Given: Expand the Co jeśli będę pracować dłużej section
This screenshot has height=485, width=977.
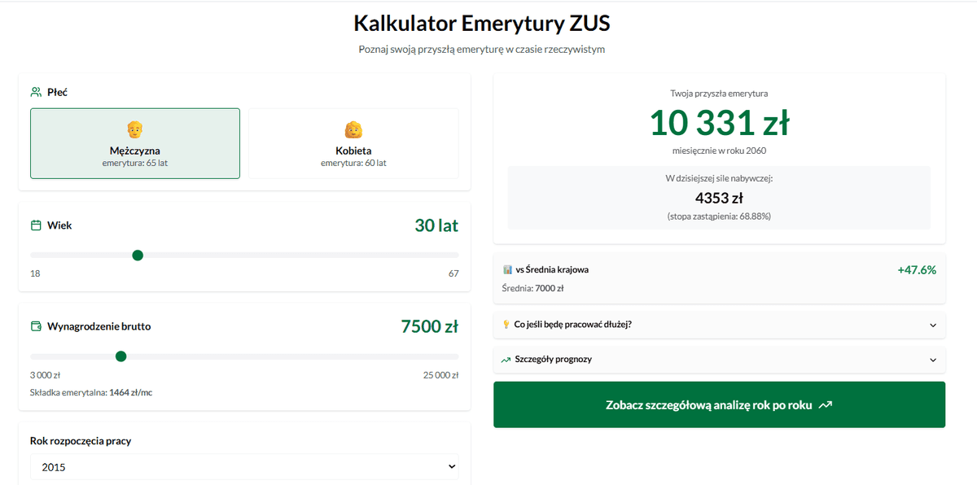Looking at the screenshot, I should (x=719, y=325).
